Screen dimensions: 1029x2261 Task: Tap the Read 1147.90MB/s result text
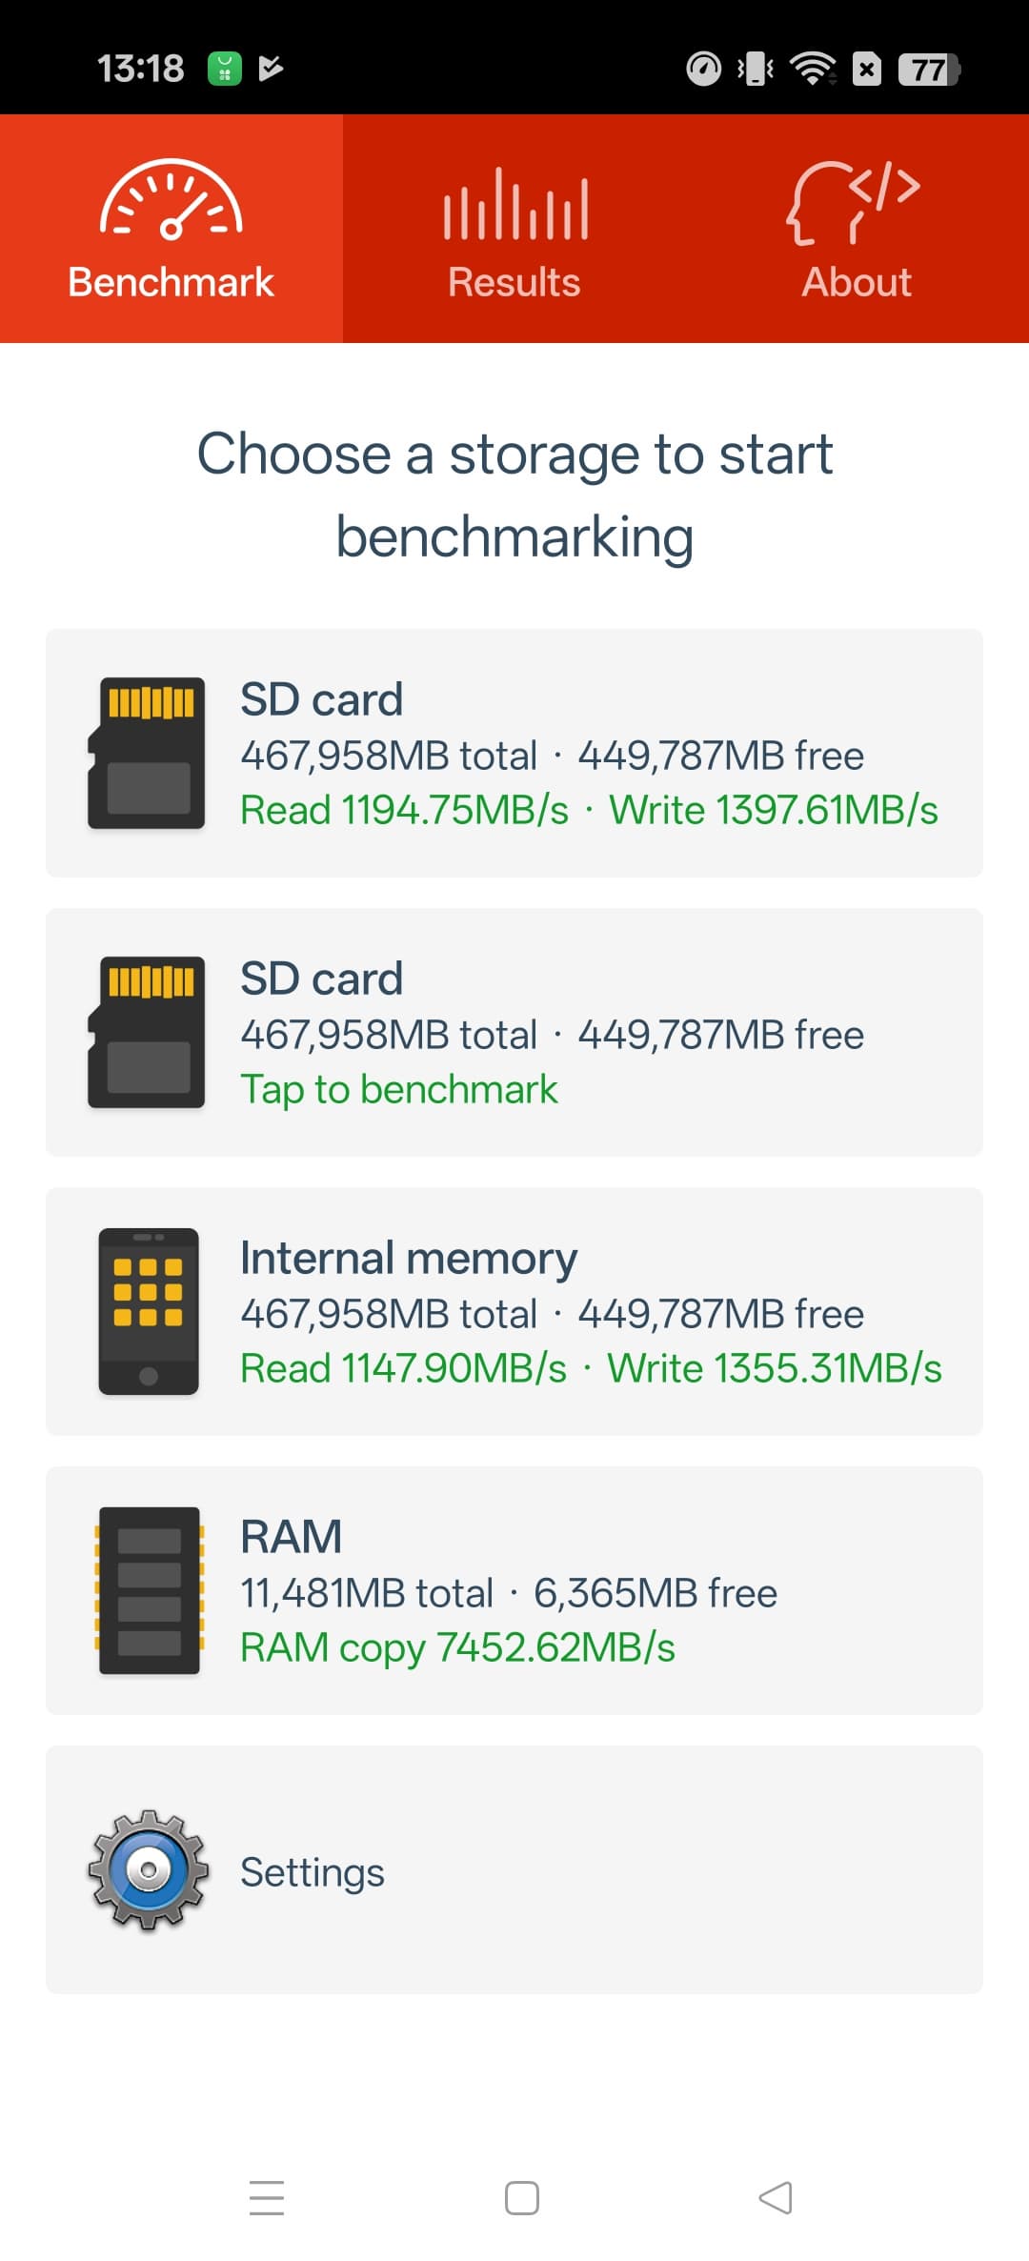404,1368
